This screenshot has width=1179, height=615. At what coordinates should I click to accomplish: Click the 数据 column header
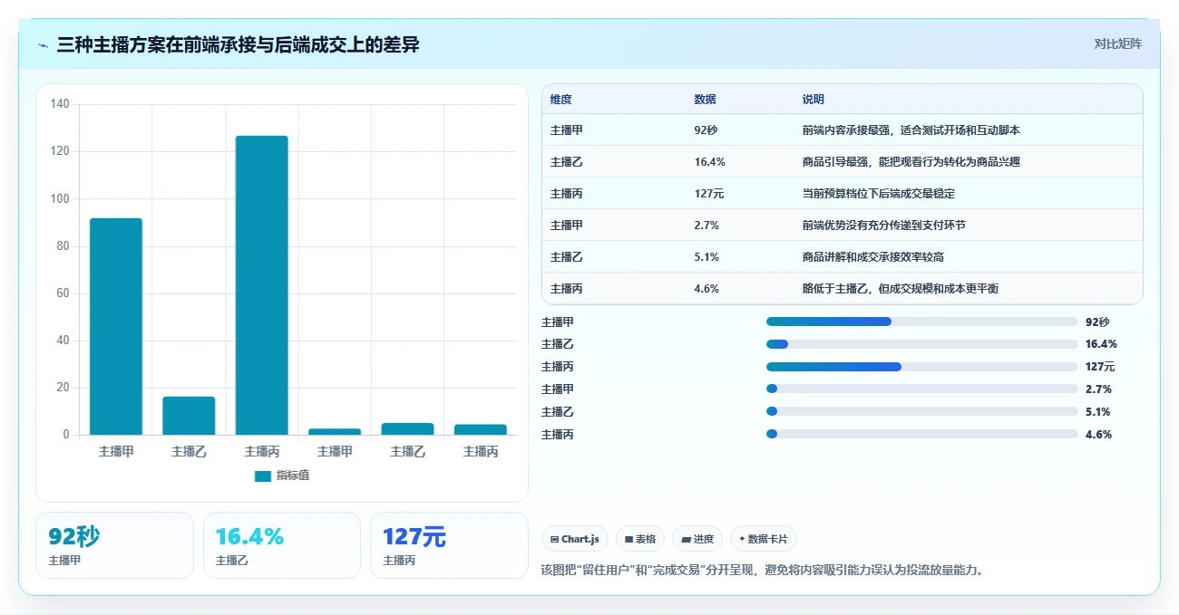click(x=705, y=100)
